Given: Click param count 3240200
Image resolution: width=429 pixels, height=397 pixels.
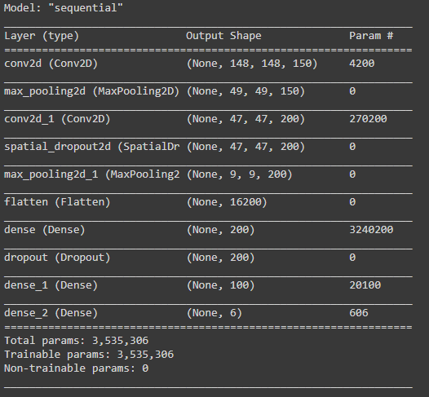Looking at the screenshot, I should click(x=371, y=230).
